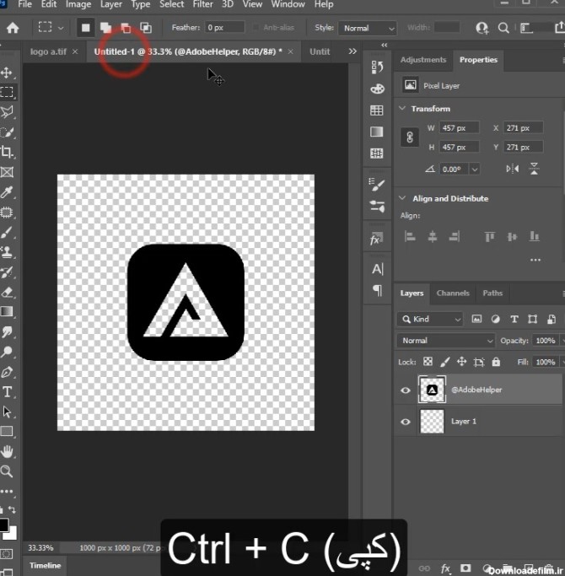Image resolution: width=565 pixels, height=576 pixels.
Task: Align top edges in Align section
Action: pos(490,236)
